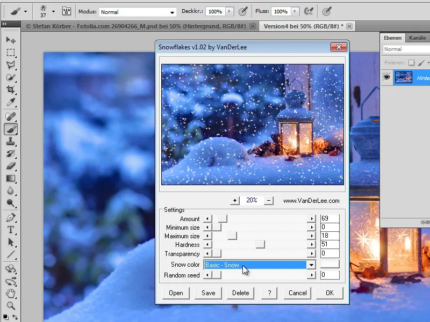This screenshot has width=430, height=322.
Task: Open the Deckkr. opacity slider arrow
Action: (x=230, y=11)
